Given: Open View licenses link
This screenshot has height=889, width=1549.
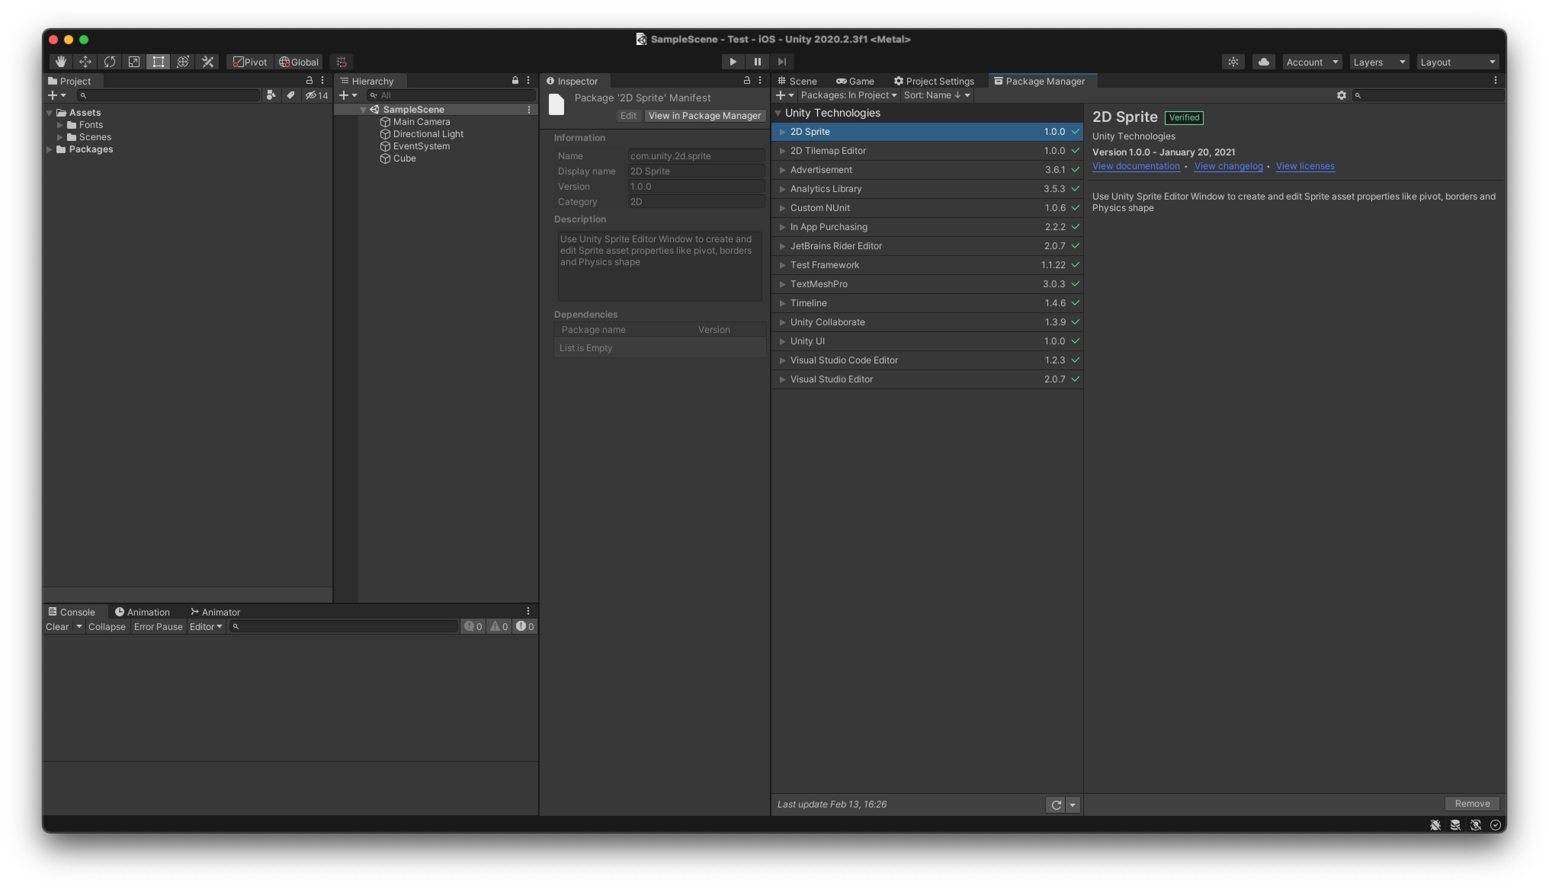Looking at the screenshot, I should point(1305,166).
